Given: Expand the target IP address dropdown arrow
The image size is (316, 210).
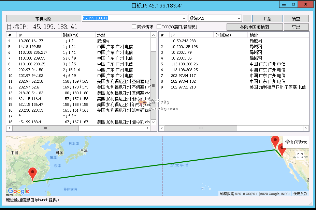Looking at the screenshot, I should coord(185,18).
